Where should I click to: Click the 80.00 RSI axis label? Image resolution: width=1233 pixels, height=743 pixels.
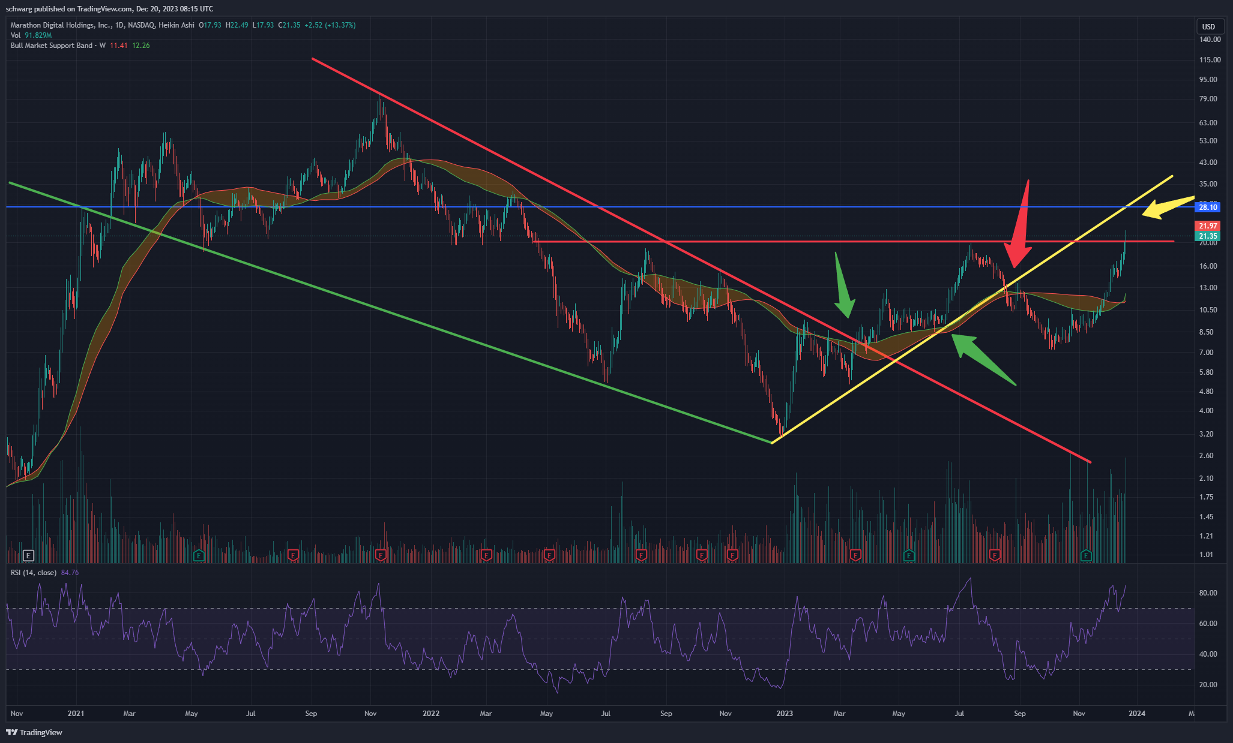click(1208, 593)
